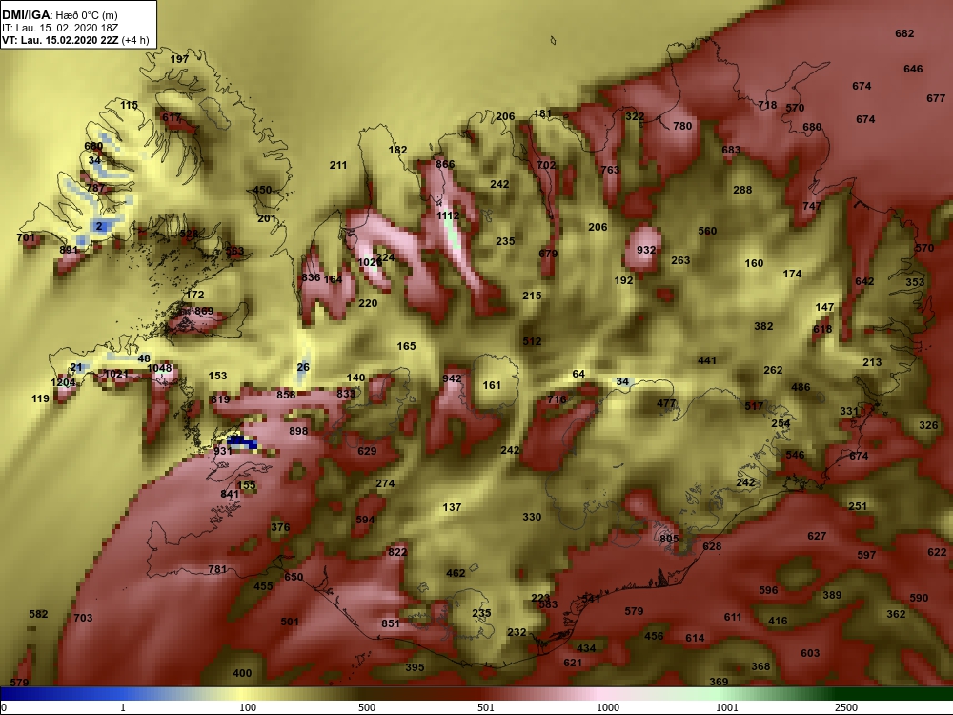Click the map value '603'
The height and width of the screenshot is (715, 953).
(810, 653)
